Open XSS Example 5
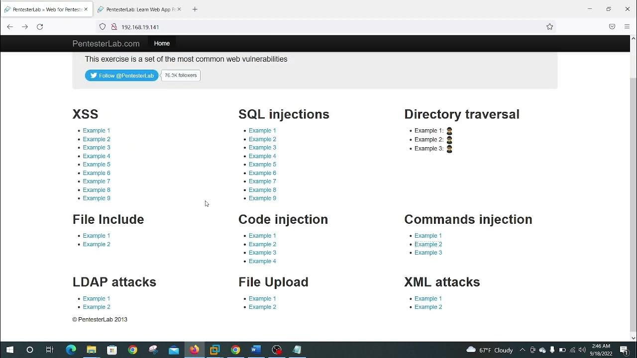 pyautogui.click(x=97, y=165)
